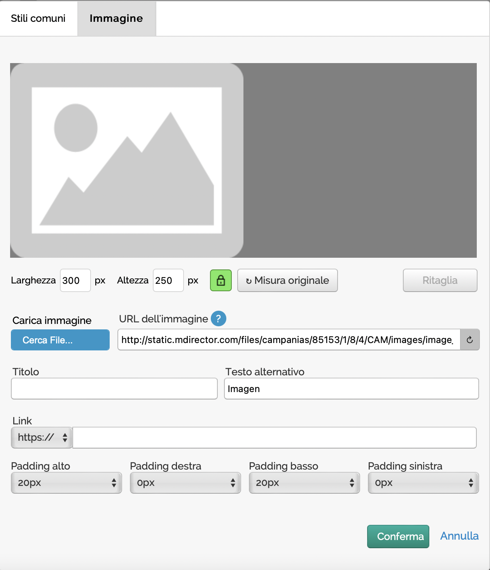Open the https:// protocol dropdown
Screen dimensions: 490x570
(x=42, y=438)
